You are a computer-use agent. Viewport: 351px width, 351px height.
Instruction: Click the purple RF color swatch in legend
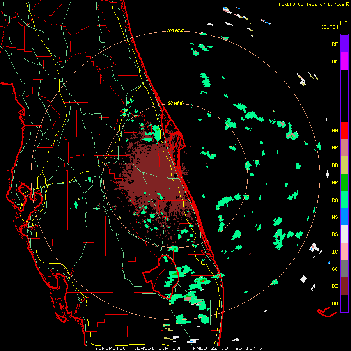[344, 44]
